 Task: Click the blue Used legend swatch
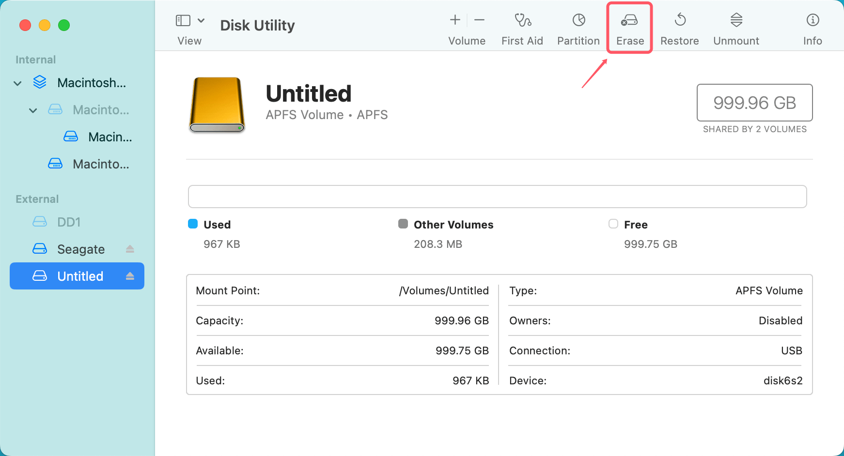[x=193, y=224]
